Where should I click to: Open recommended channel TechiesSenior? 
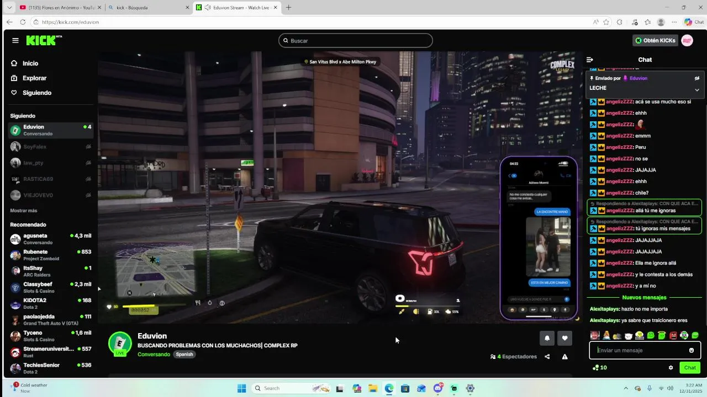tap(50, 368)
